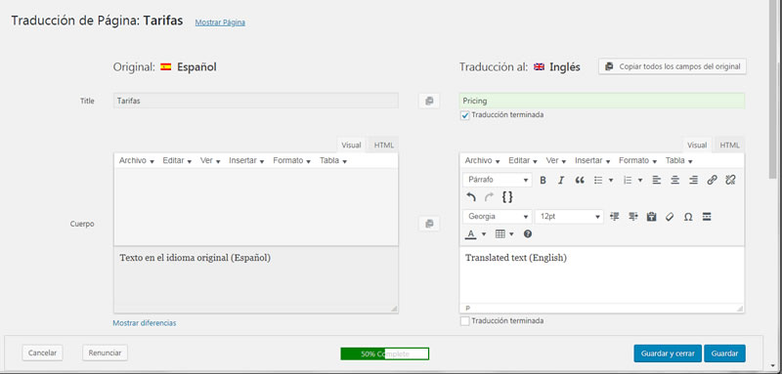782x374 pixels.
Task: Center the translated text
Action: point(674,181)
